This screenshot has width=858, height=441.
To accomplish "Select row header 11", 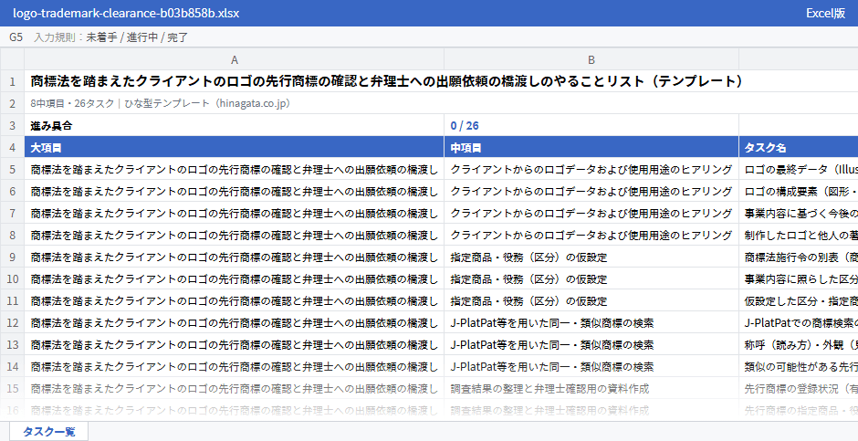I will tap(12, 300).
